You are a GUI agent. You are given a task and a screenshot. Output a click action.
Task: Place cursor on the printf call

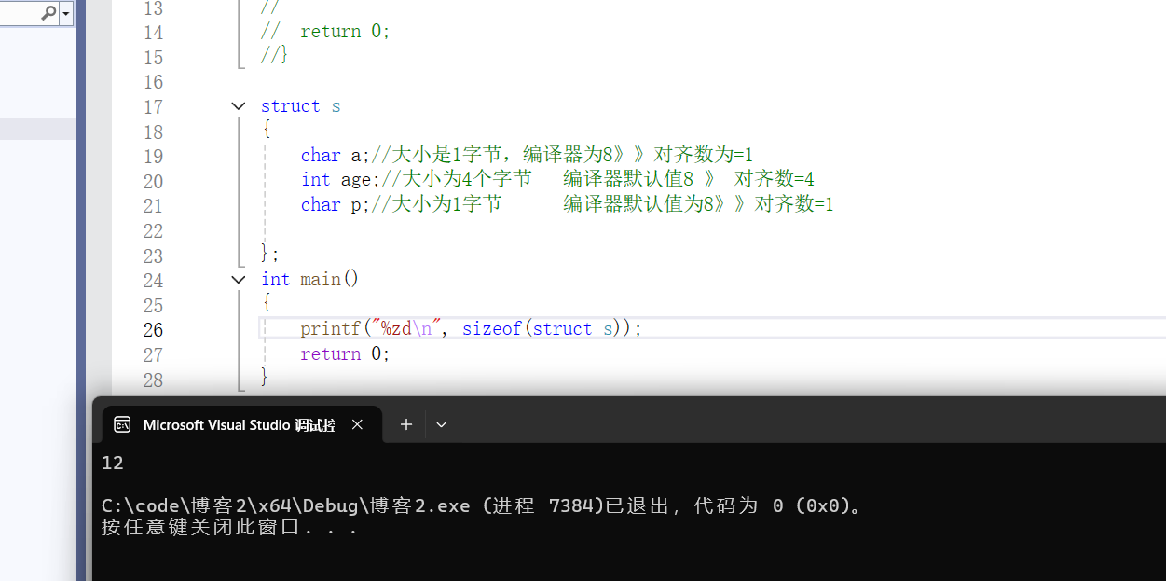[330, 328]
